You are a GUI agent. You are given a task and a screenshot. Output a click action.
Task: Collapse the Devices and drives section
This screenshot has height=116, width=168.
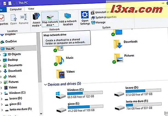(45, 85)
